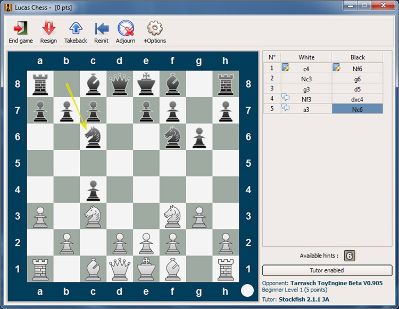
Task: Open the comment bubble on move a3
Action: coord(286,108)
